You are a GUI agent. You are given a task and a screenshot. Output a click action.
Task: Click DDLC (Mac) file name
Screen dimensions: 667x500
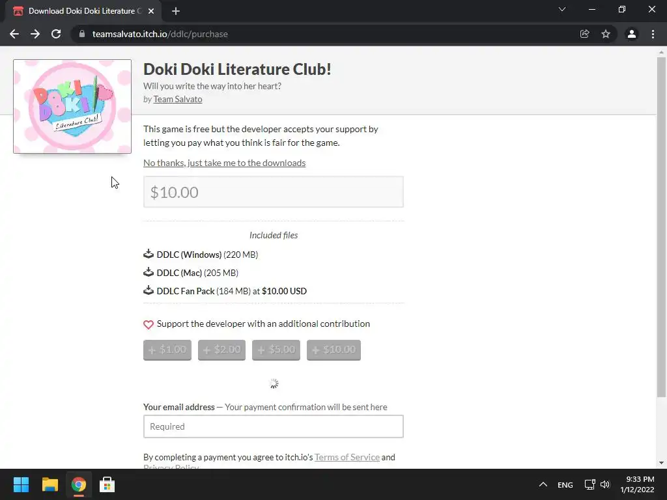pyautogui.click(x=179, y=273)
